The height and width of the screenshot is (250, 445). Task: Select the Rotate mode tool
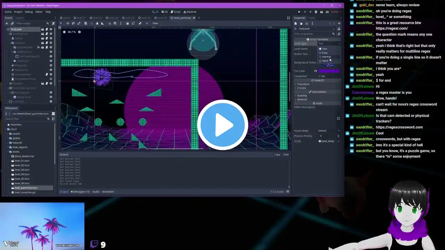point(73,23)
